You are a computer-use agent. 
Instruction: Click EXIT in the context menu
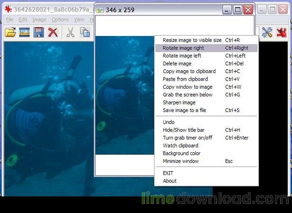point(168,173)
